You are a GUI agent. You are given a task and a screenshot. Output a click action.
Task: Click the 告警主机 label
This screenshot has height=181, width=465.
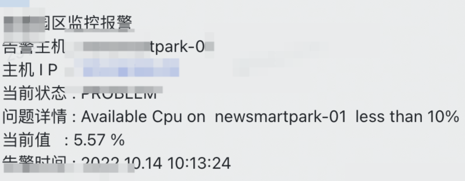[34, 47]
